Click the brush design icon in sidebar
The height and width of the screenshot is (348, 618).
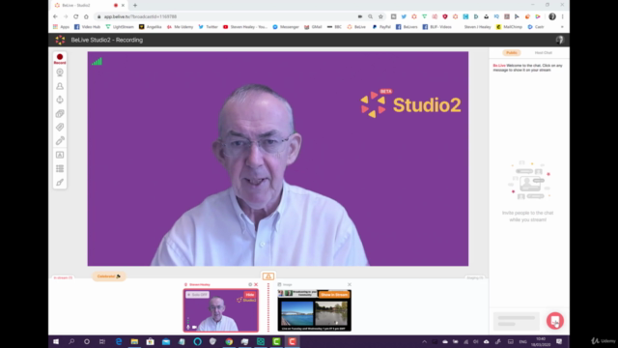[60, 183]
